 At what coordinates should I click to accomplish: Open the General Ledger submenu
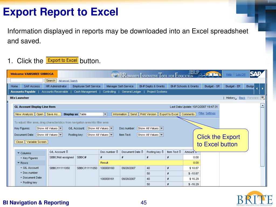[x=132, y=92]
